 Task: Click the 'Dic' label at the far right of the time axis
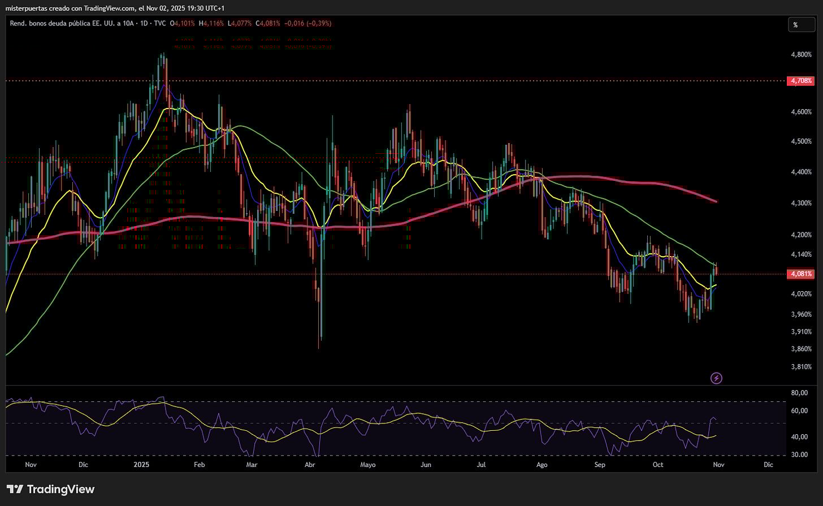[x=768, y=464]
